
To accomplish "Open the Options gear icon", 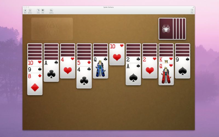I will 51,10.
